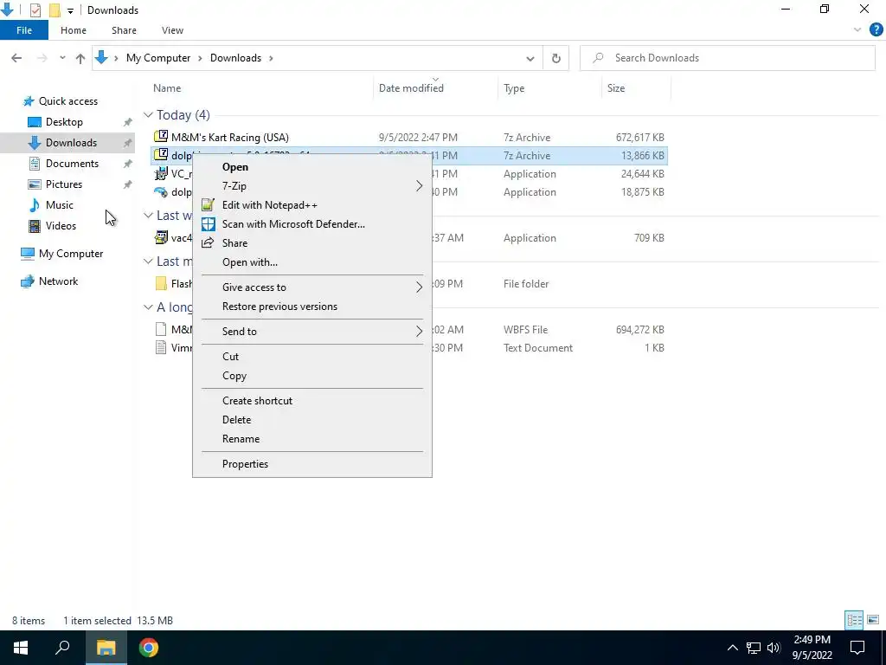Open the notification center icon
This screenshot has height=665, width=886.
tap(857, 648)
